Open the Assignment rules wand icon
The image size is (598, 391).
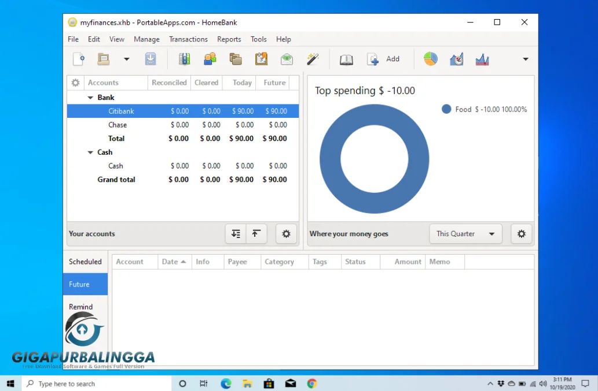coord(313,59)
